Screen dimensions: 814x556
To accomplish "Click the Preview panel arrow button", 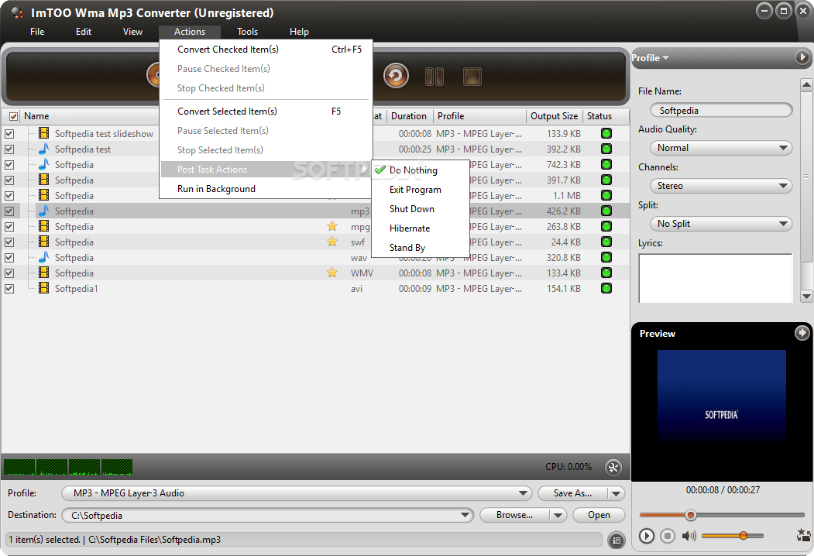I will [802, 333].
